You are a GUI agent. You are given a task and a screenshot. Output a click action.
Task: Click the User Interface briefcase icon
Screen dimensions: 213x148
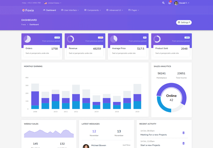62,10
